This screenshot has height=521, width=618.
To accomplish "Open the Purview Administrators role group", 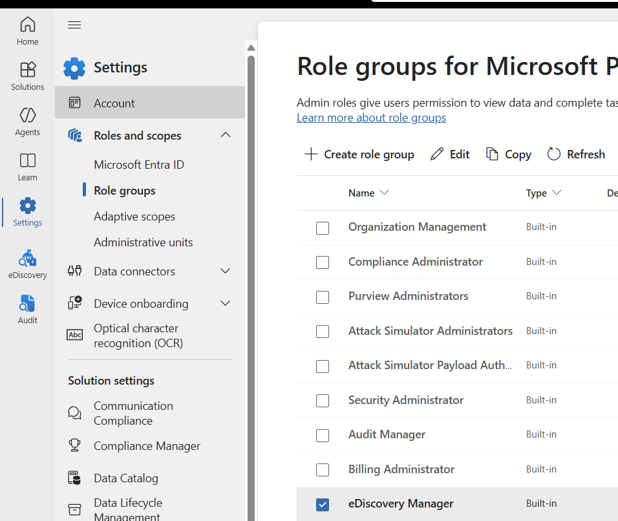I will [x=409, y=296].
